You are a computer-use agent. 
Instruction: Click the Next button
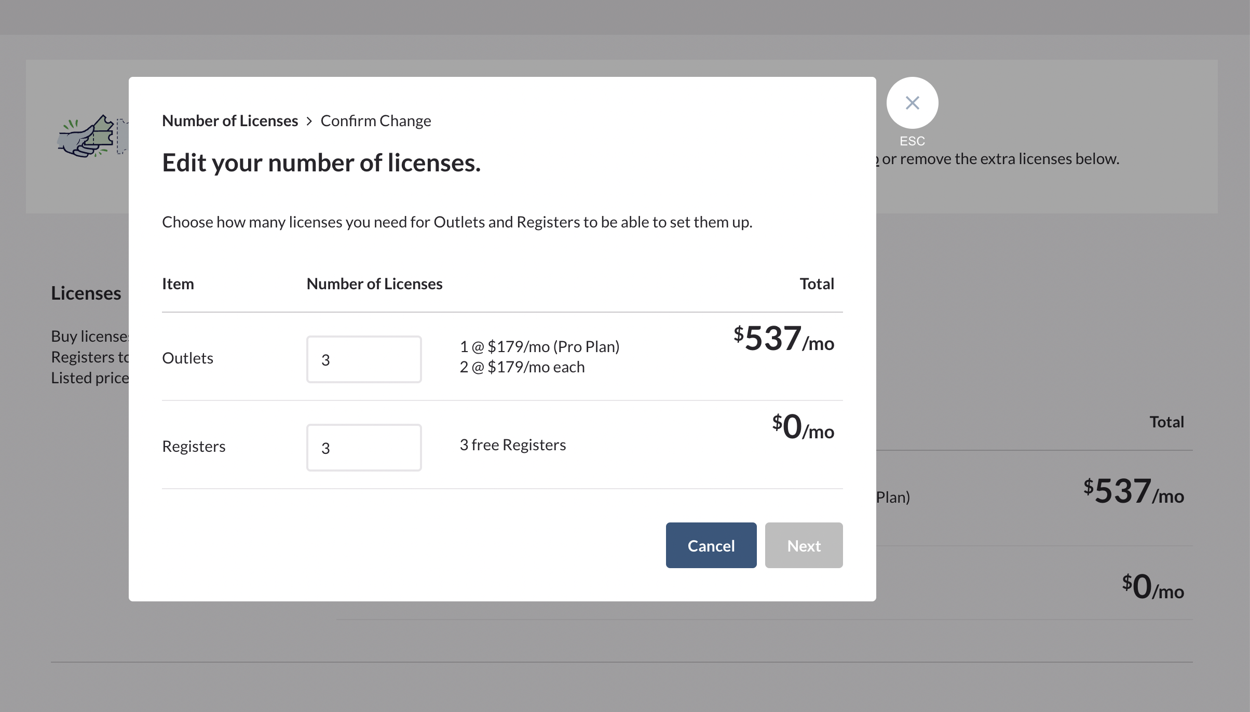coord(804,545)
